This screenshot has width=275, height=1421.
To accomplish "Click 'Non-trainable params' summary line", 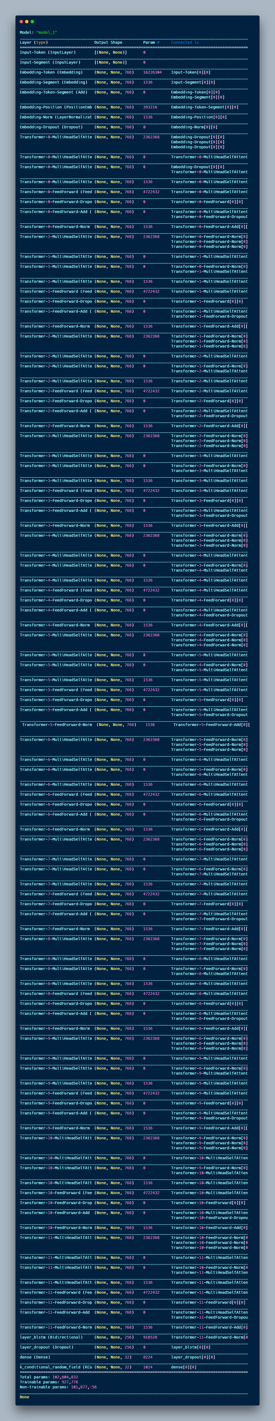I will [x=58, y=1387].
